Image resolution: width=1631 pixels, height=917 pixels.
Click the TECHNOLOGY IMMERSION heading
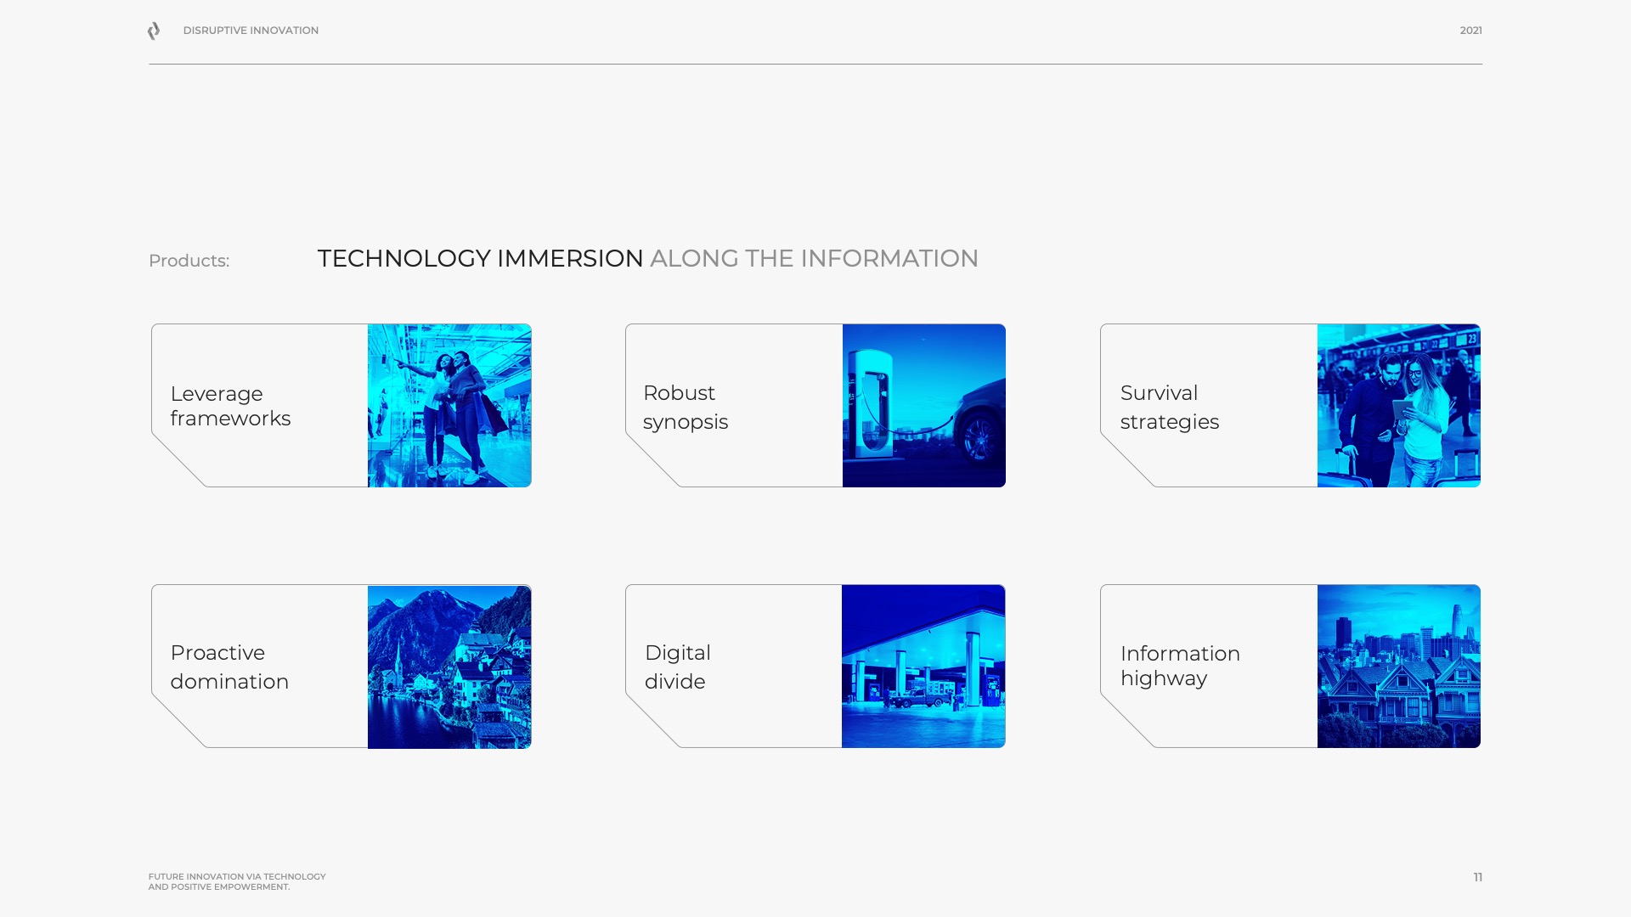click(x=480, y=258)
